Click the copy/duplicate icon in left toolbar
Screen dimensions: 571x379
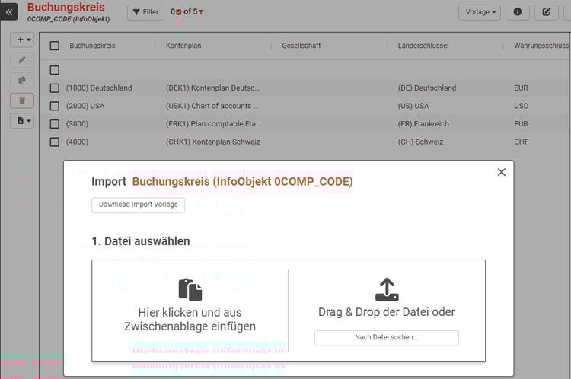[22, 80]
